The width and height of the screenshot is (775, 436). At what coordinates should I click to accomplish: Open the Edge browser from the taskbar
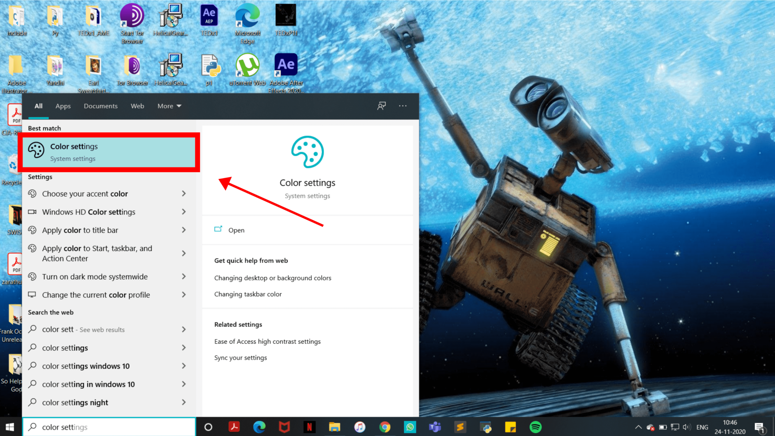(259, 427)
